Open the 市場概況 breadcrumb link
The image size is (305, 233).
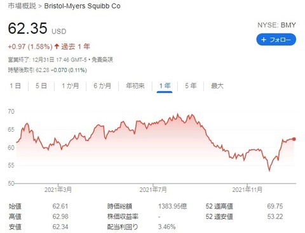click(x=22, y=6)
